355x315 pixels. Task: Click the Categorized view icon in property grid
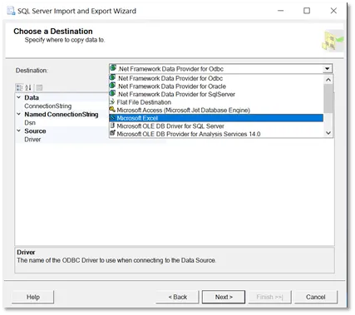(x=19, y=88)
